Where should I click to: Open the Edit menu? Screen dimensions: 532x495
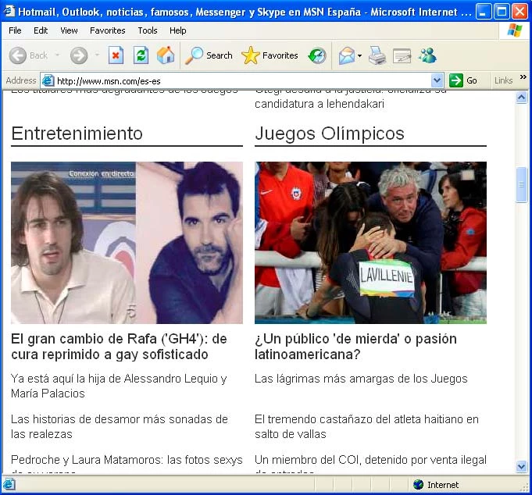pyautogui.click(x=41, y=30)
